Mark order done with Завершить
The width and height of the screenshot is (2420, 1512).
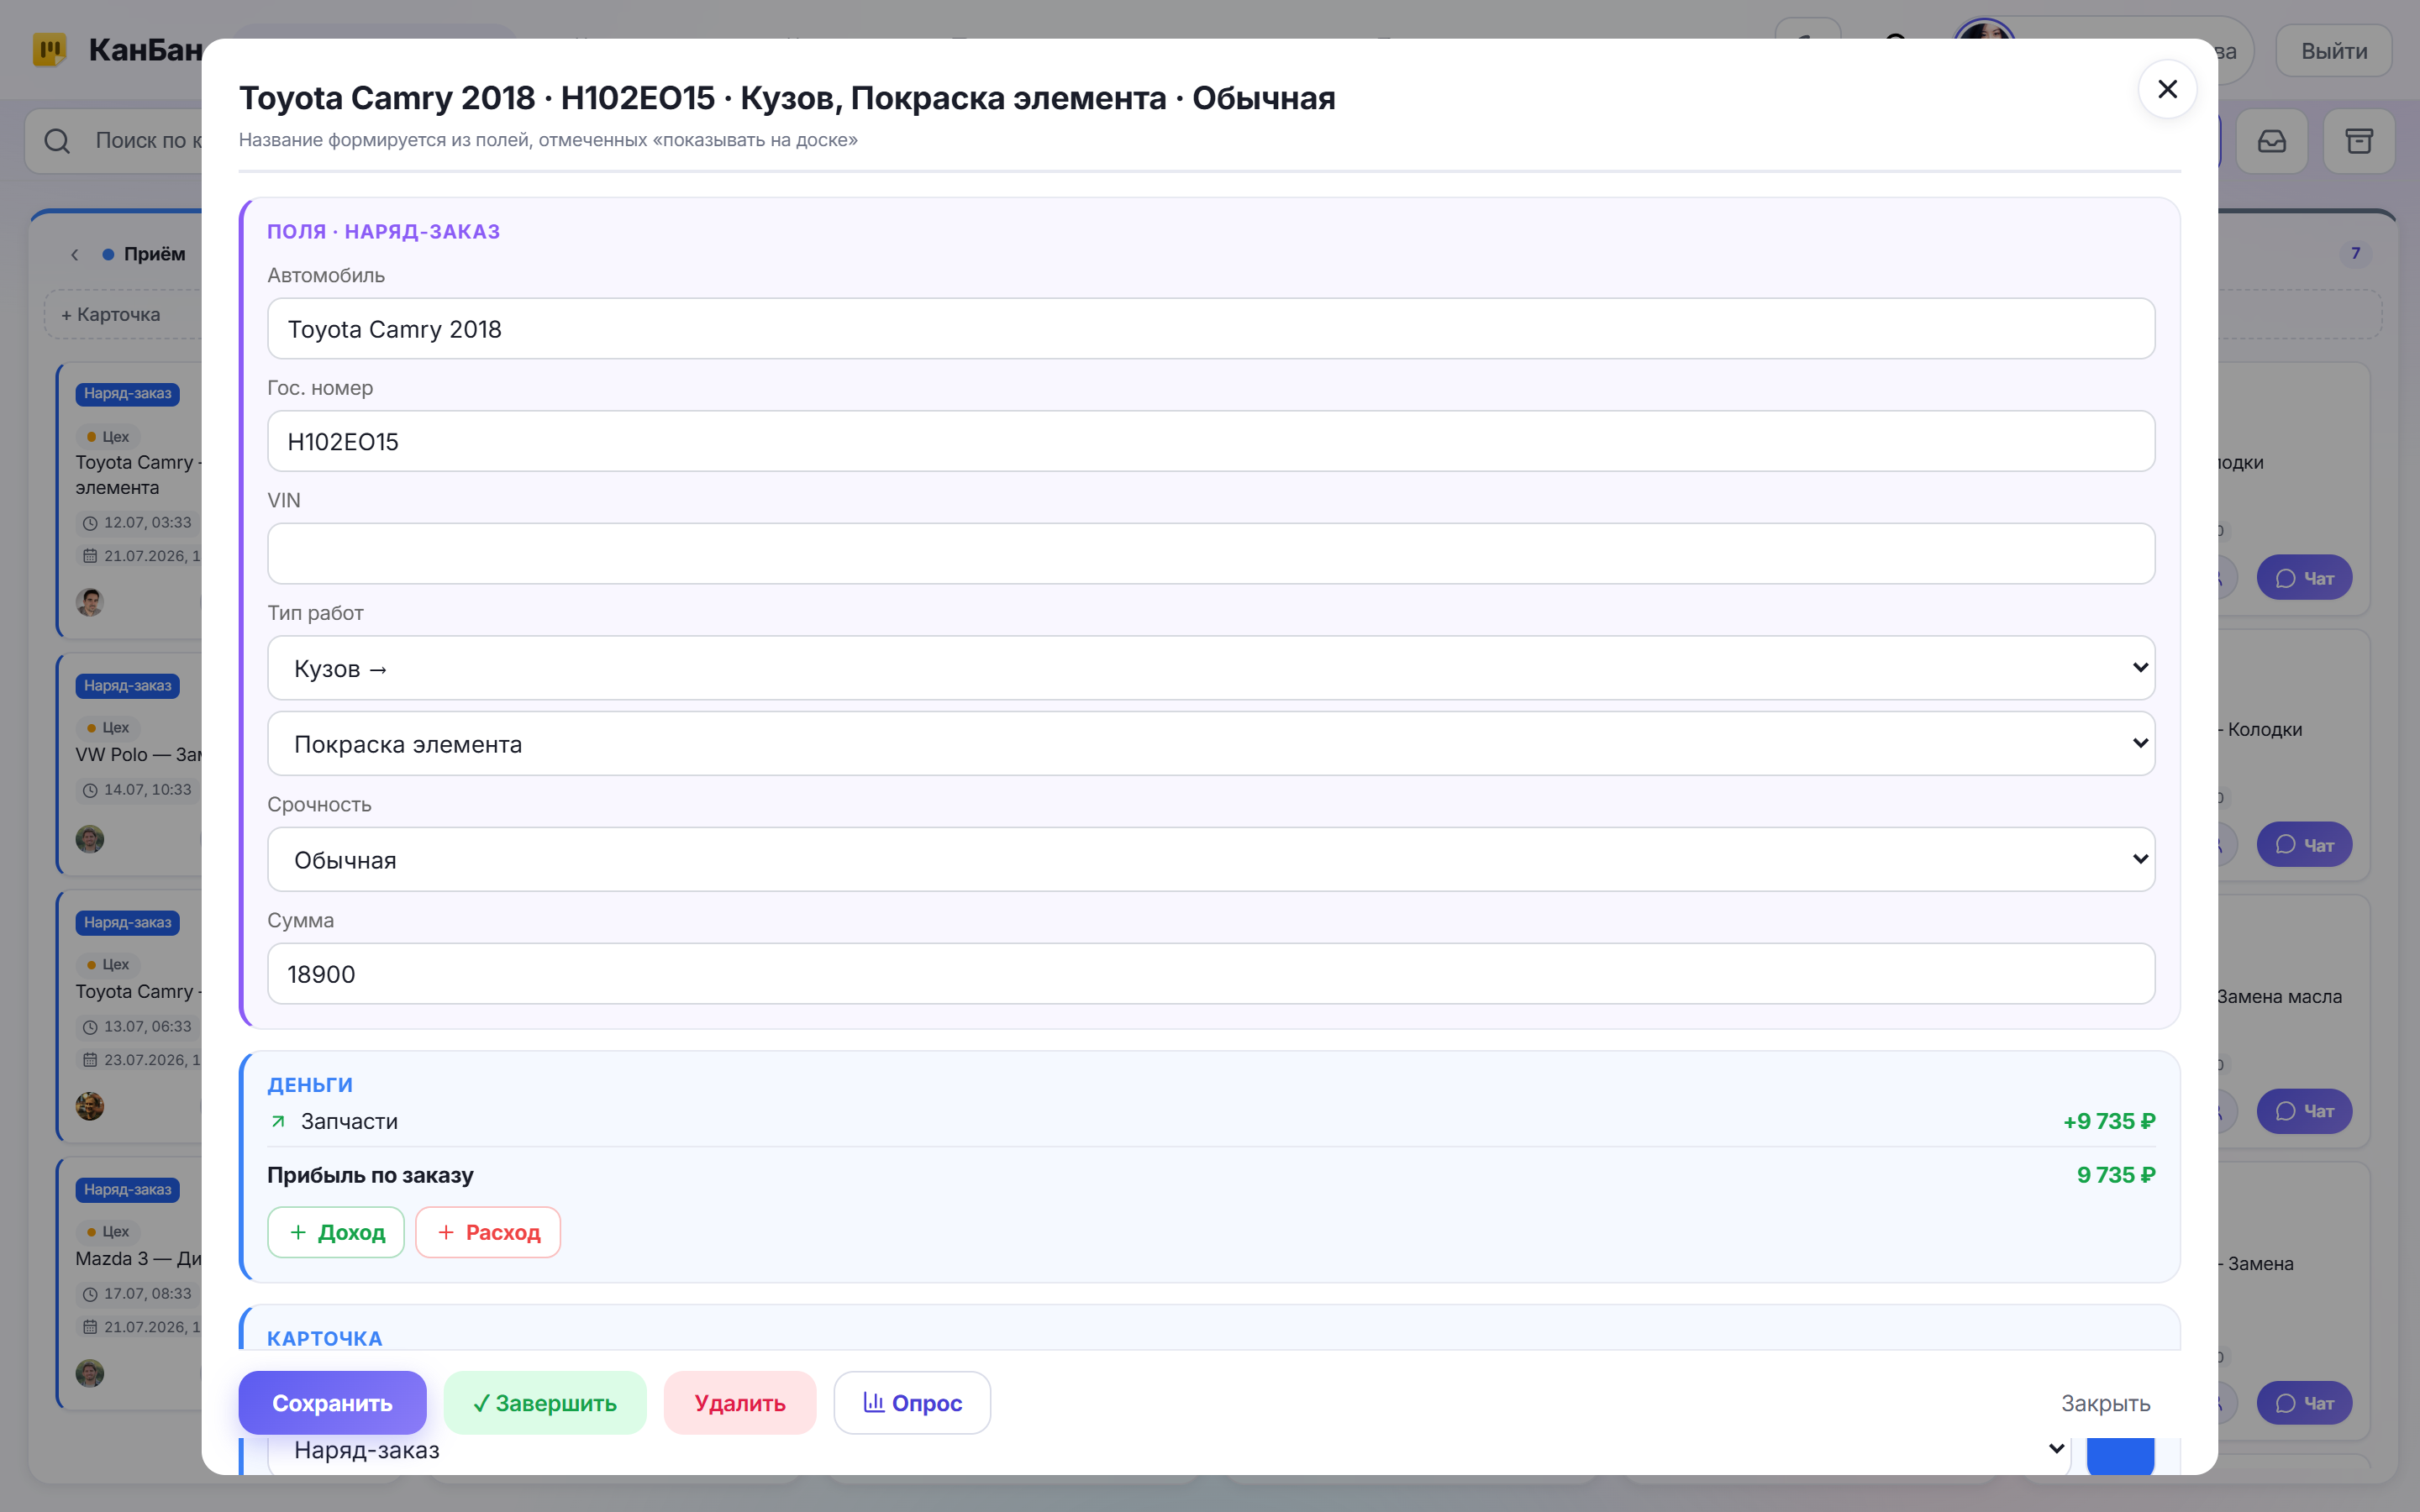click(545, 1403)
